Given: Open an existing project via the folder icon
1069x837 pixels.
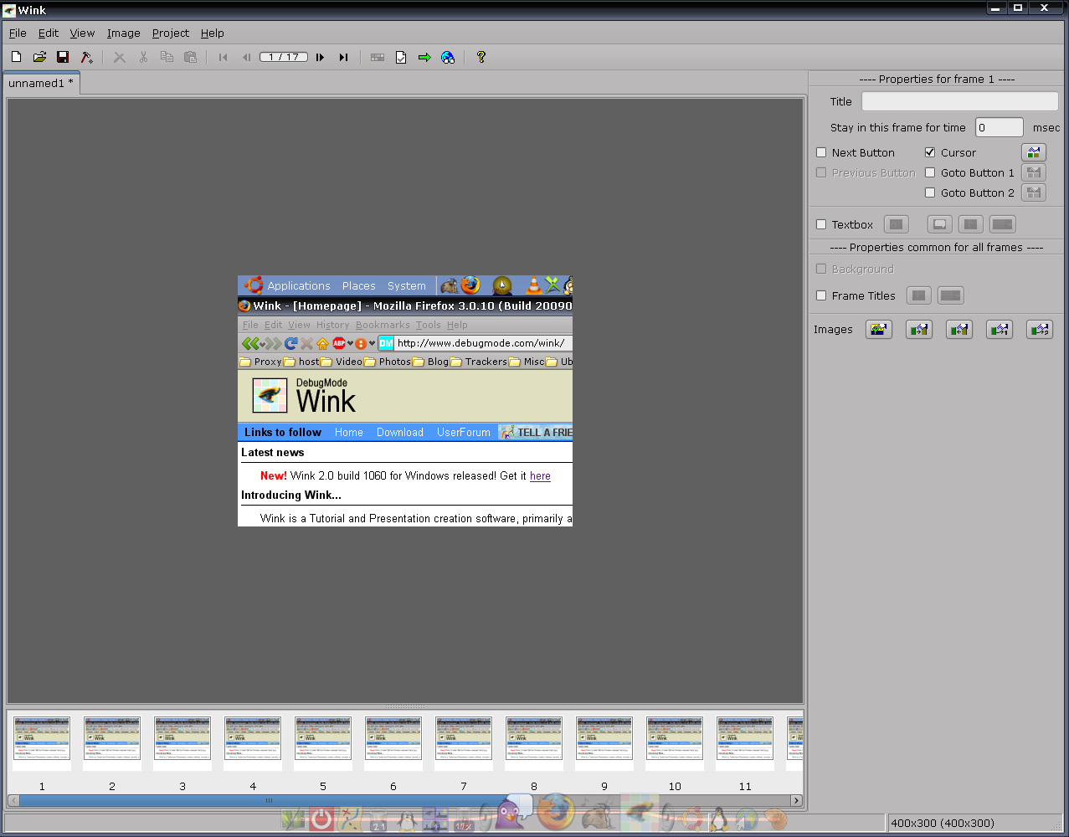Looking at the screenshot, I should point(39,57).
